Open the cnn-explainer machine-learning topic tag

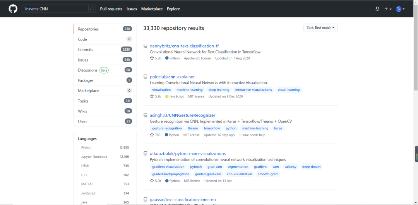click(190, 90)
